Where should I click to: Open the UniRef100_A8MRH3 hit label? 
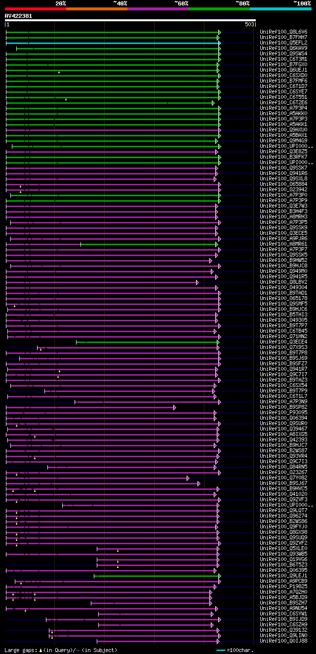point(283,217)
